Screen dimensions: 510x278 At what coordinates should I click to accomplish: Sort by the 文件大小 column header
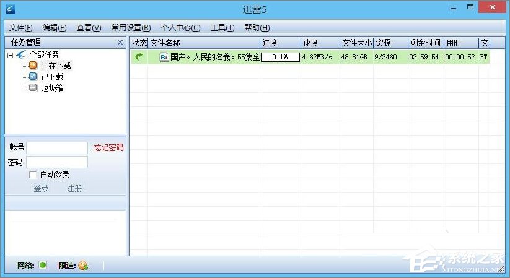tap(357, 43)
